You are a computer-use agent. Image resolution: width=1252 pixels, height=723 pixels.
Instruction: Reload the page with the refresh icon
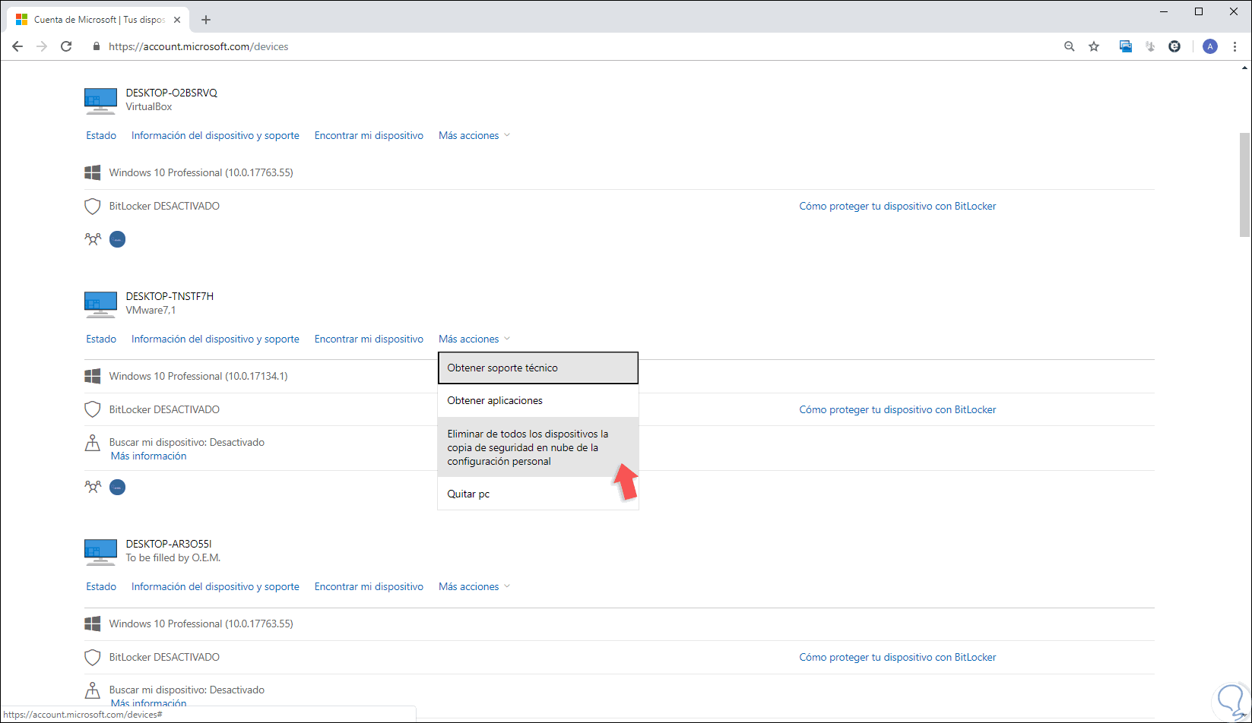(x=66, y=46)
